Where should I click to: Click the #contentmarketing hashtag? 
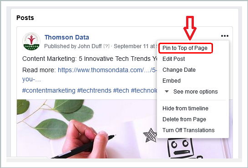coord(49,90)
